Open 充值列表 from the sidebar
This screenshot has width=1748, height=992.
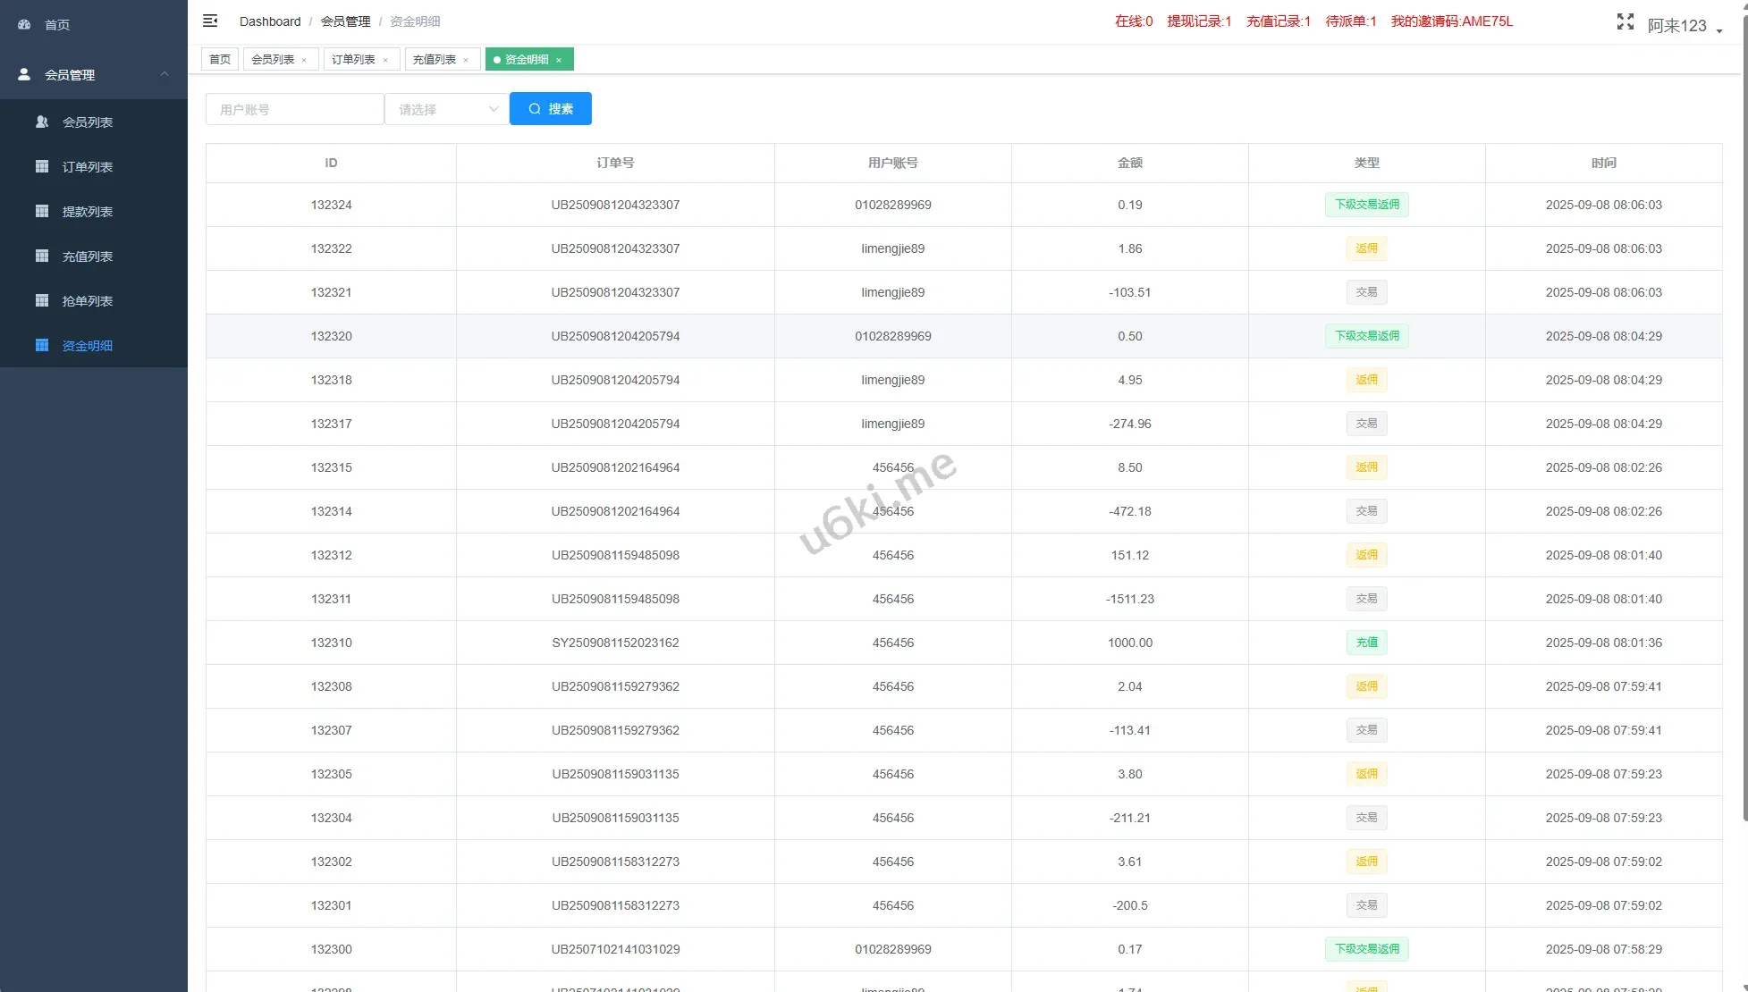tap(87, 256)
